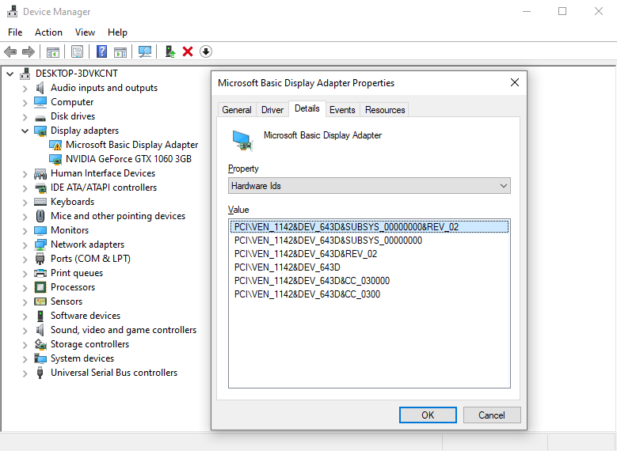Select value PCI\VEN_1142&DEV_643D&SUBSYS_00000000

click(369, 241)
